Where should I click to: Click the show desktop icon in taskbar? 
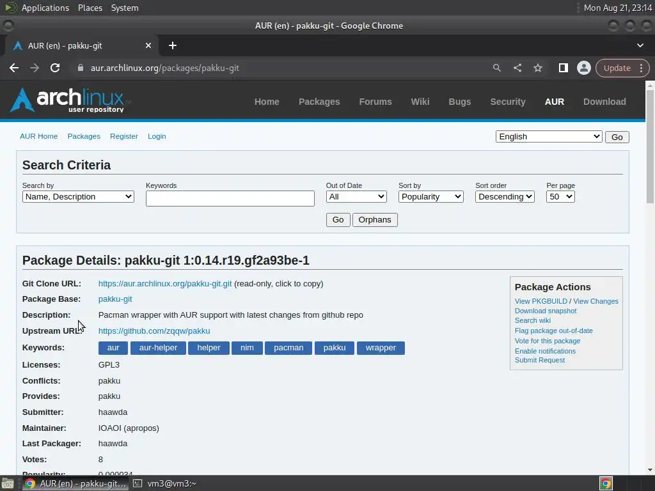coord(8,483)
